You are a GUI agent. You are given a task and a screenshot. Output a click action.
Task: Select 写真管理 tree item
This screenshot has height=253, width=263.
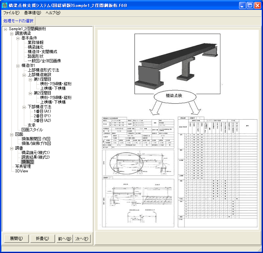tap(23, 166)
